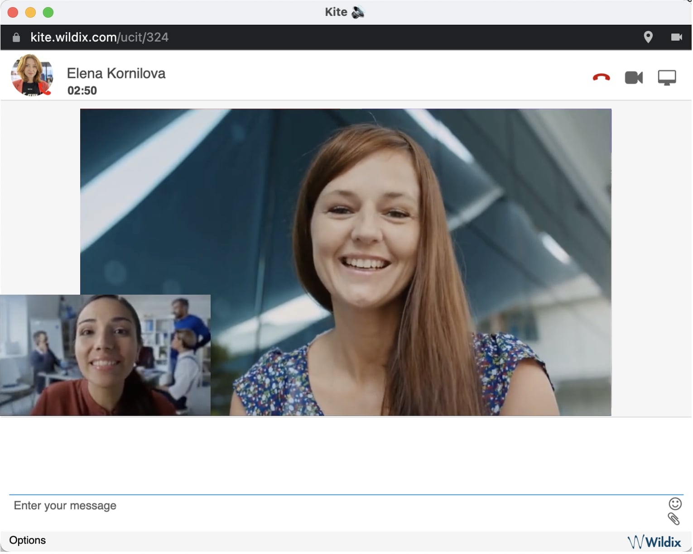This screenshot has width=693, height=554.
Task: Select the self-view video thumbnail
Action: [105, 355]
